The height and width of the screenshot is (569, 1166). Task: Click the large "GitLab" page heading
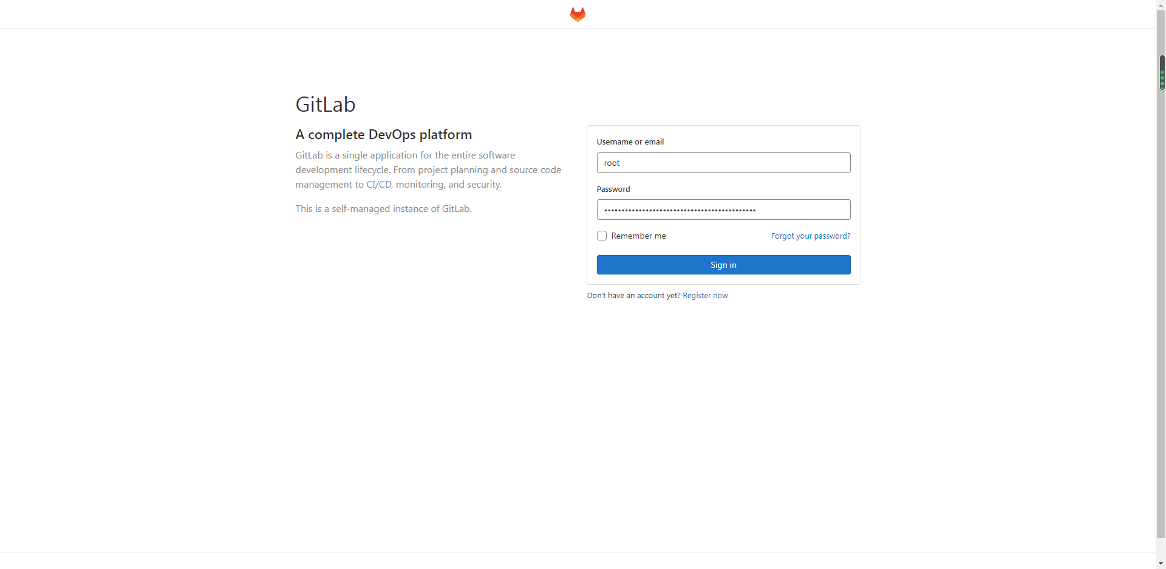326,104
